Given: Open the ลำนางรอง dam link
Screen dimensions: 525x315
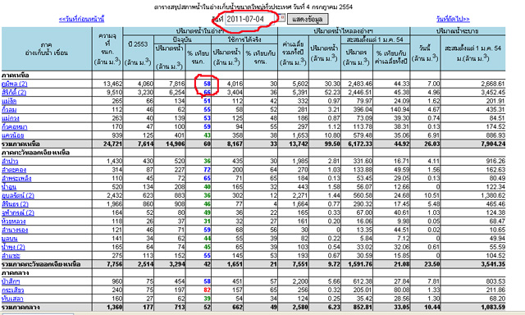Looking at the screenshot, I should coord(15,230).
